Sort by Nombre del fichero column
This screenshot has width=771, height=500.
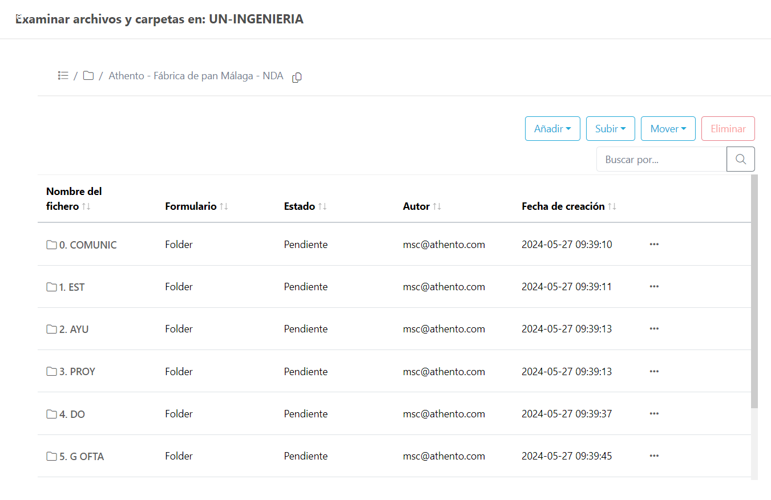(x=86, y=206)
